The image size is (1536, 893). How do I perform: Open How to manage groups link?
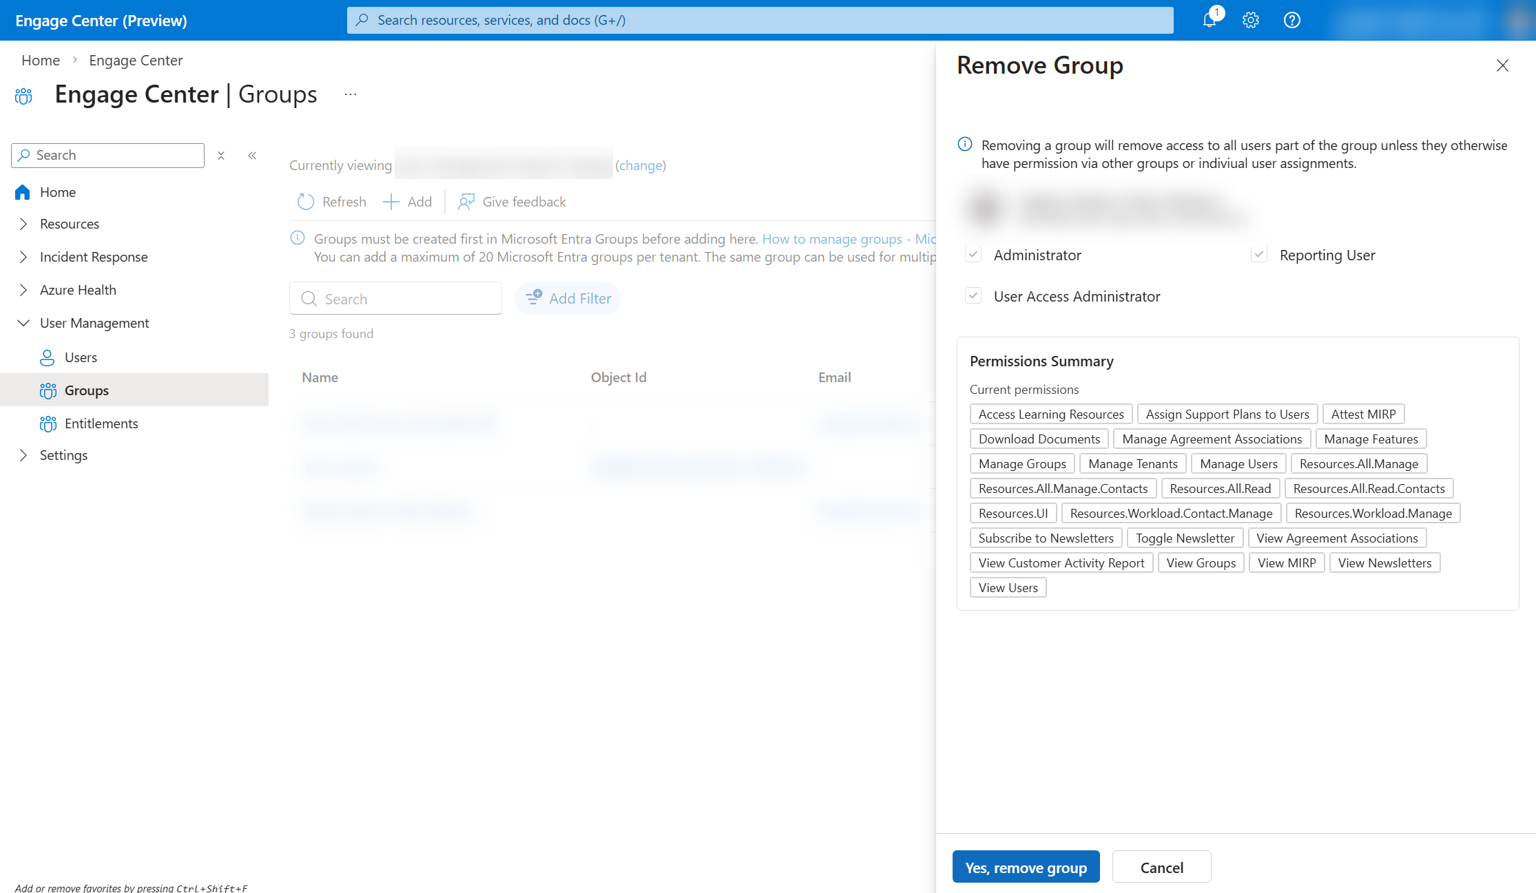pyautogui.click(x=849, y=239)
